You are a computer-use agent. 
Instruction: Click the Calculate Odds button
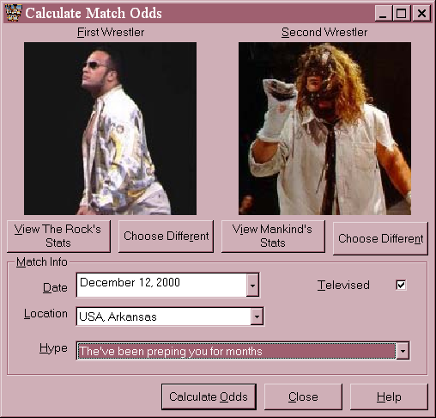(209, 396)
